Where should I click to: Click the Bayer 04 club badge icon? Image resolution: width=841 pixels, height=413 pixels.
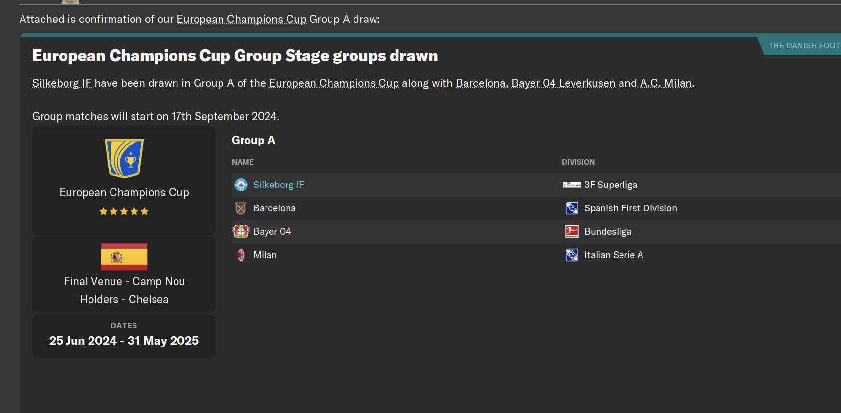[x=241, y=231]
